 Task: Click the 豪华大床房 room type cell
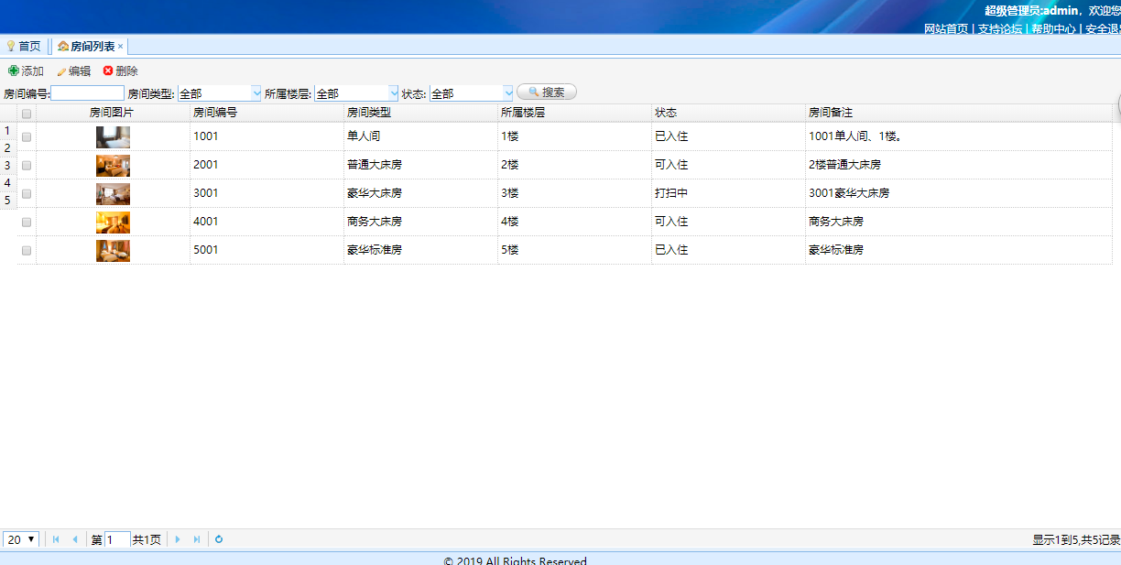[x=420, y=193]
